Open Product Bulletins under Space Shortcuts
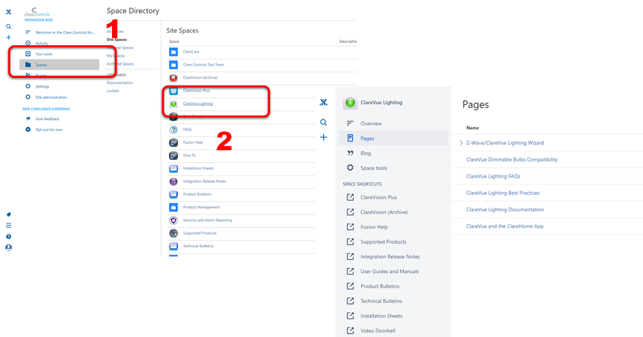The image size is (643, 337). coord(380,286)
